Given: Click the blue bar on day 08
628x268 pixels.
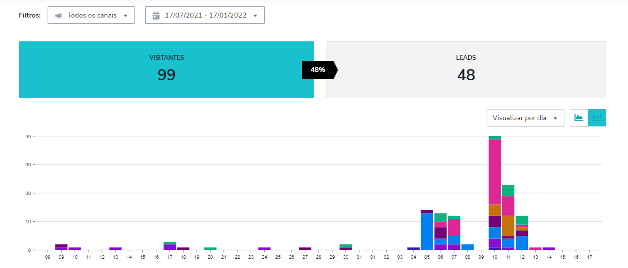Looking at the screenshot, I should 467,247.
